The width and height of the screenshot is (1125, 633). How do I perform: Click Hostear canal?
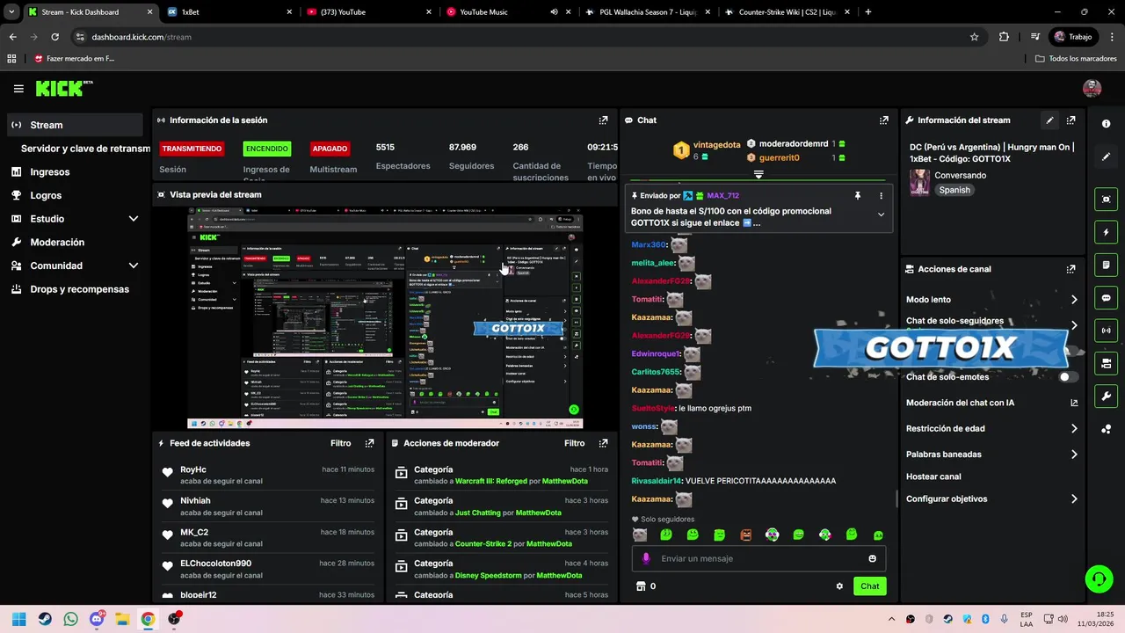point(933,477)
